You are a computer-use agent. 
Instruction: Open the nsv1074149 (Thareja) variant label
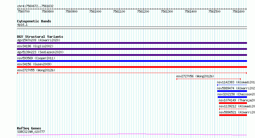coord(237,100)
